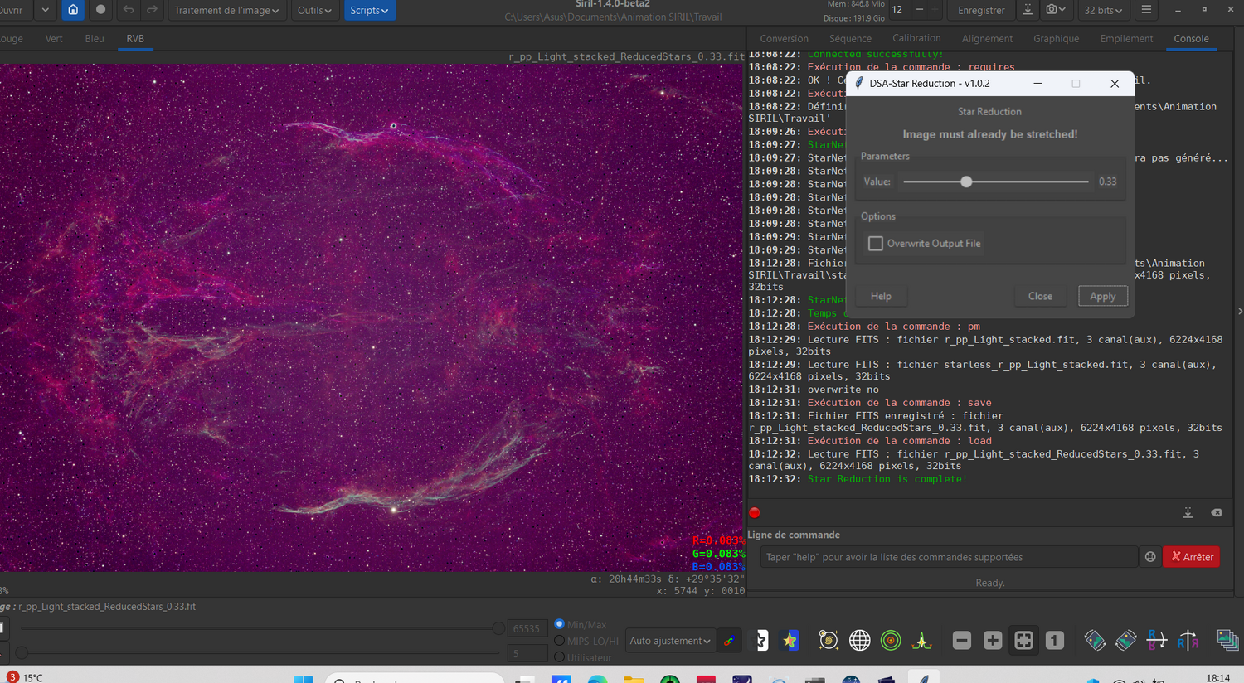Select the MIPS-LO/HI radio button

(x=560, y=641)
